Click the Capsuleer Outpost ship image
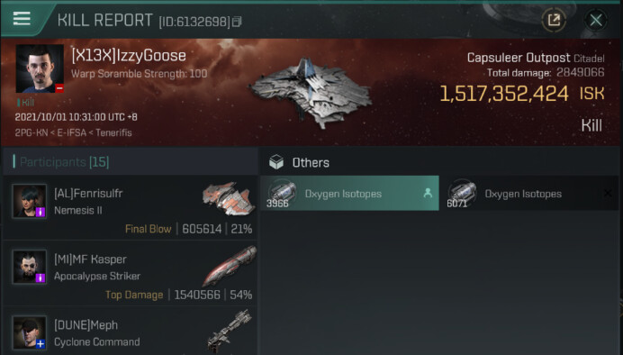This screenshot has width=623, height=355. tap(311, 92)
